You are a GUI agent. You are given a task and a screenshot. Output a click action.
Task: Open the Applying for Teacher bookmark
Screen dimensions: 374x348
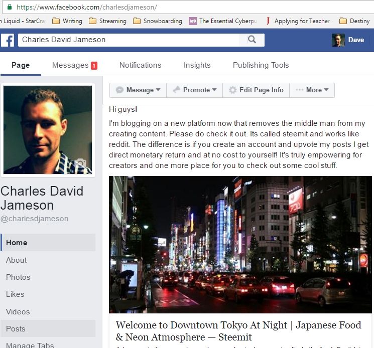point(298,21)
